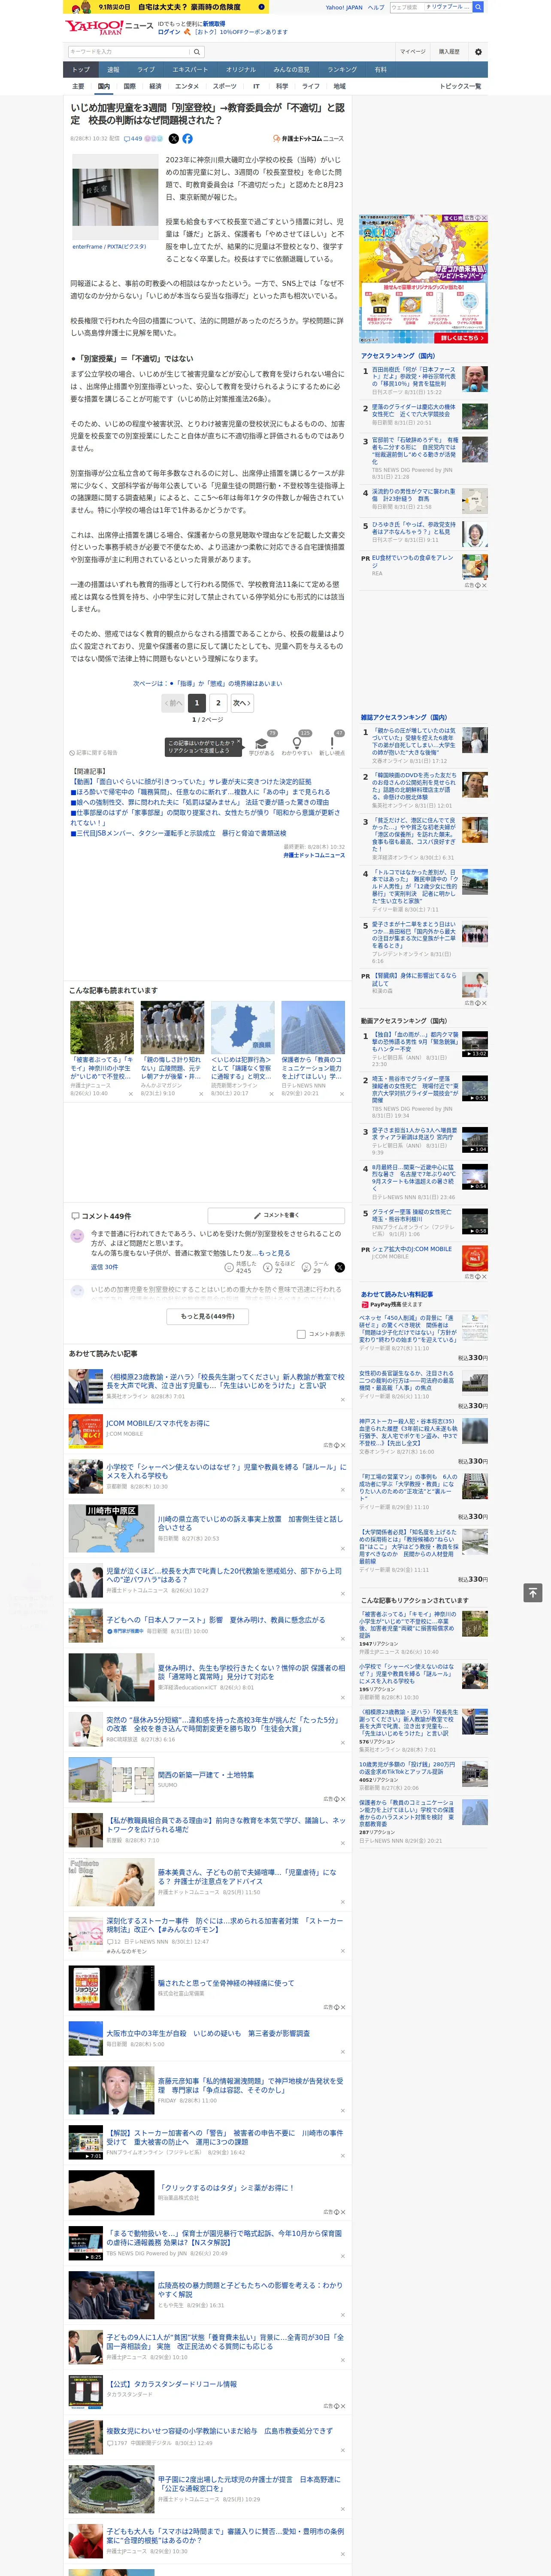
Task: Open the IT category tab
Action: tap(256, 86)
